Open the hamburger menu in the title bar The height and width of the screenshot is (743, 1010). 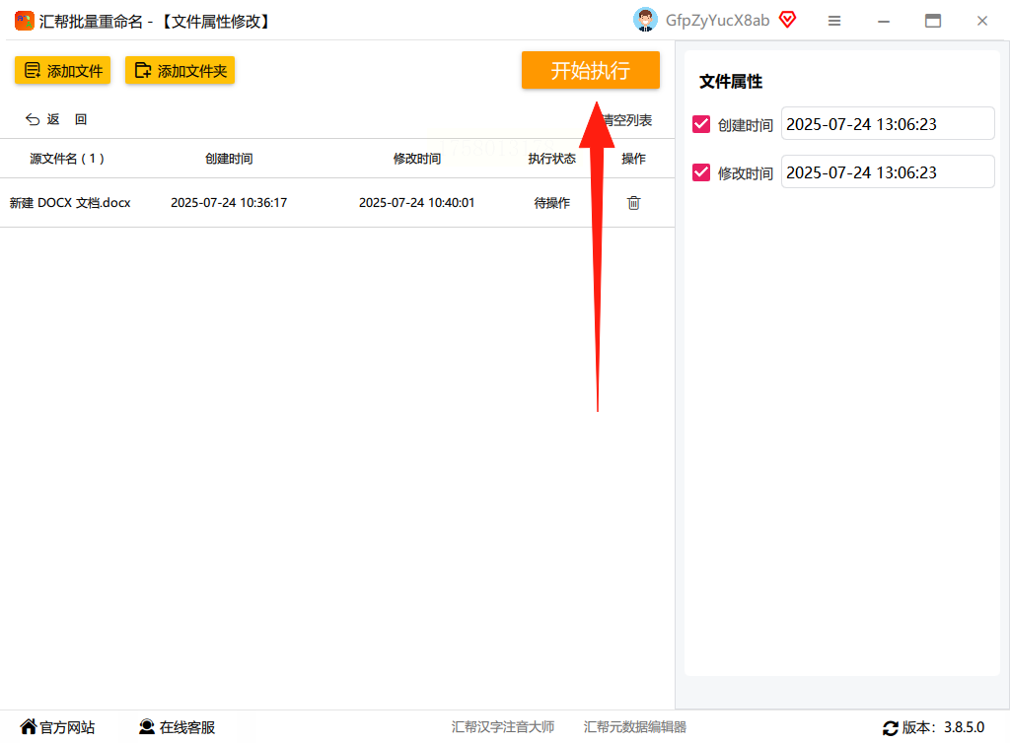tap(834, 22)
